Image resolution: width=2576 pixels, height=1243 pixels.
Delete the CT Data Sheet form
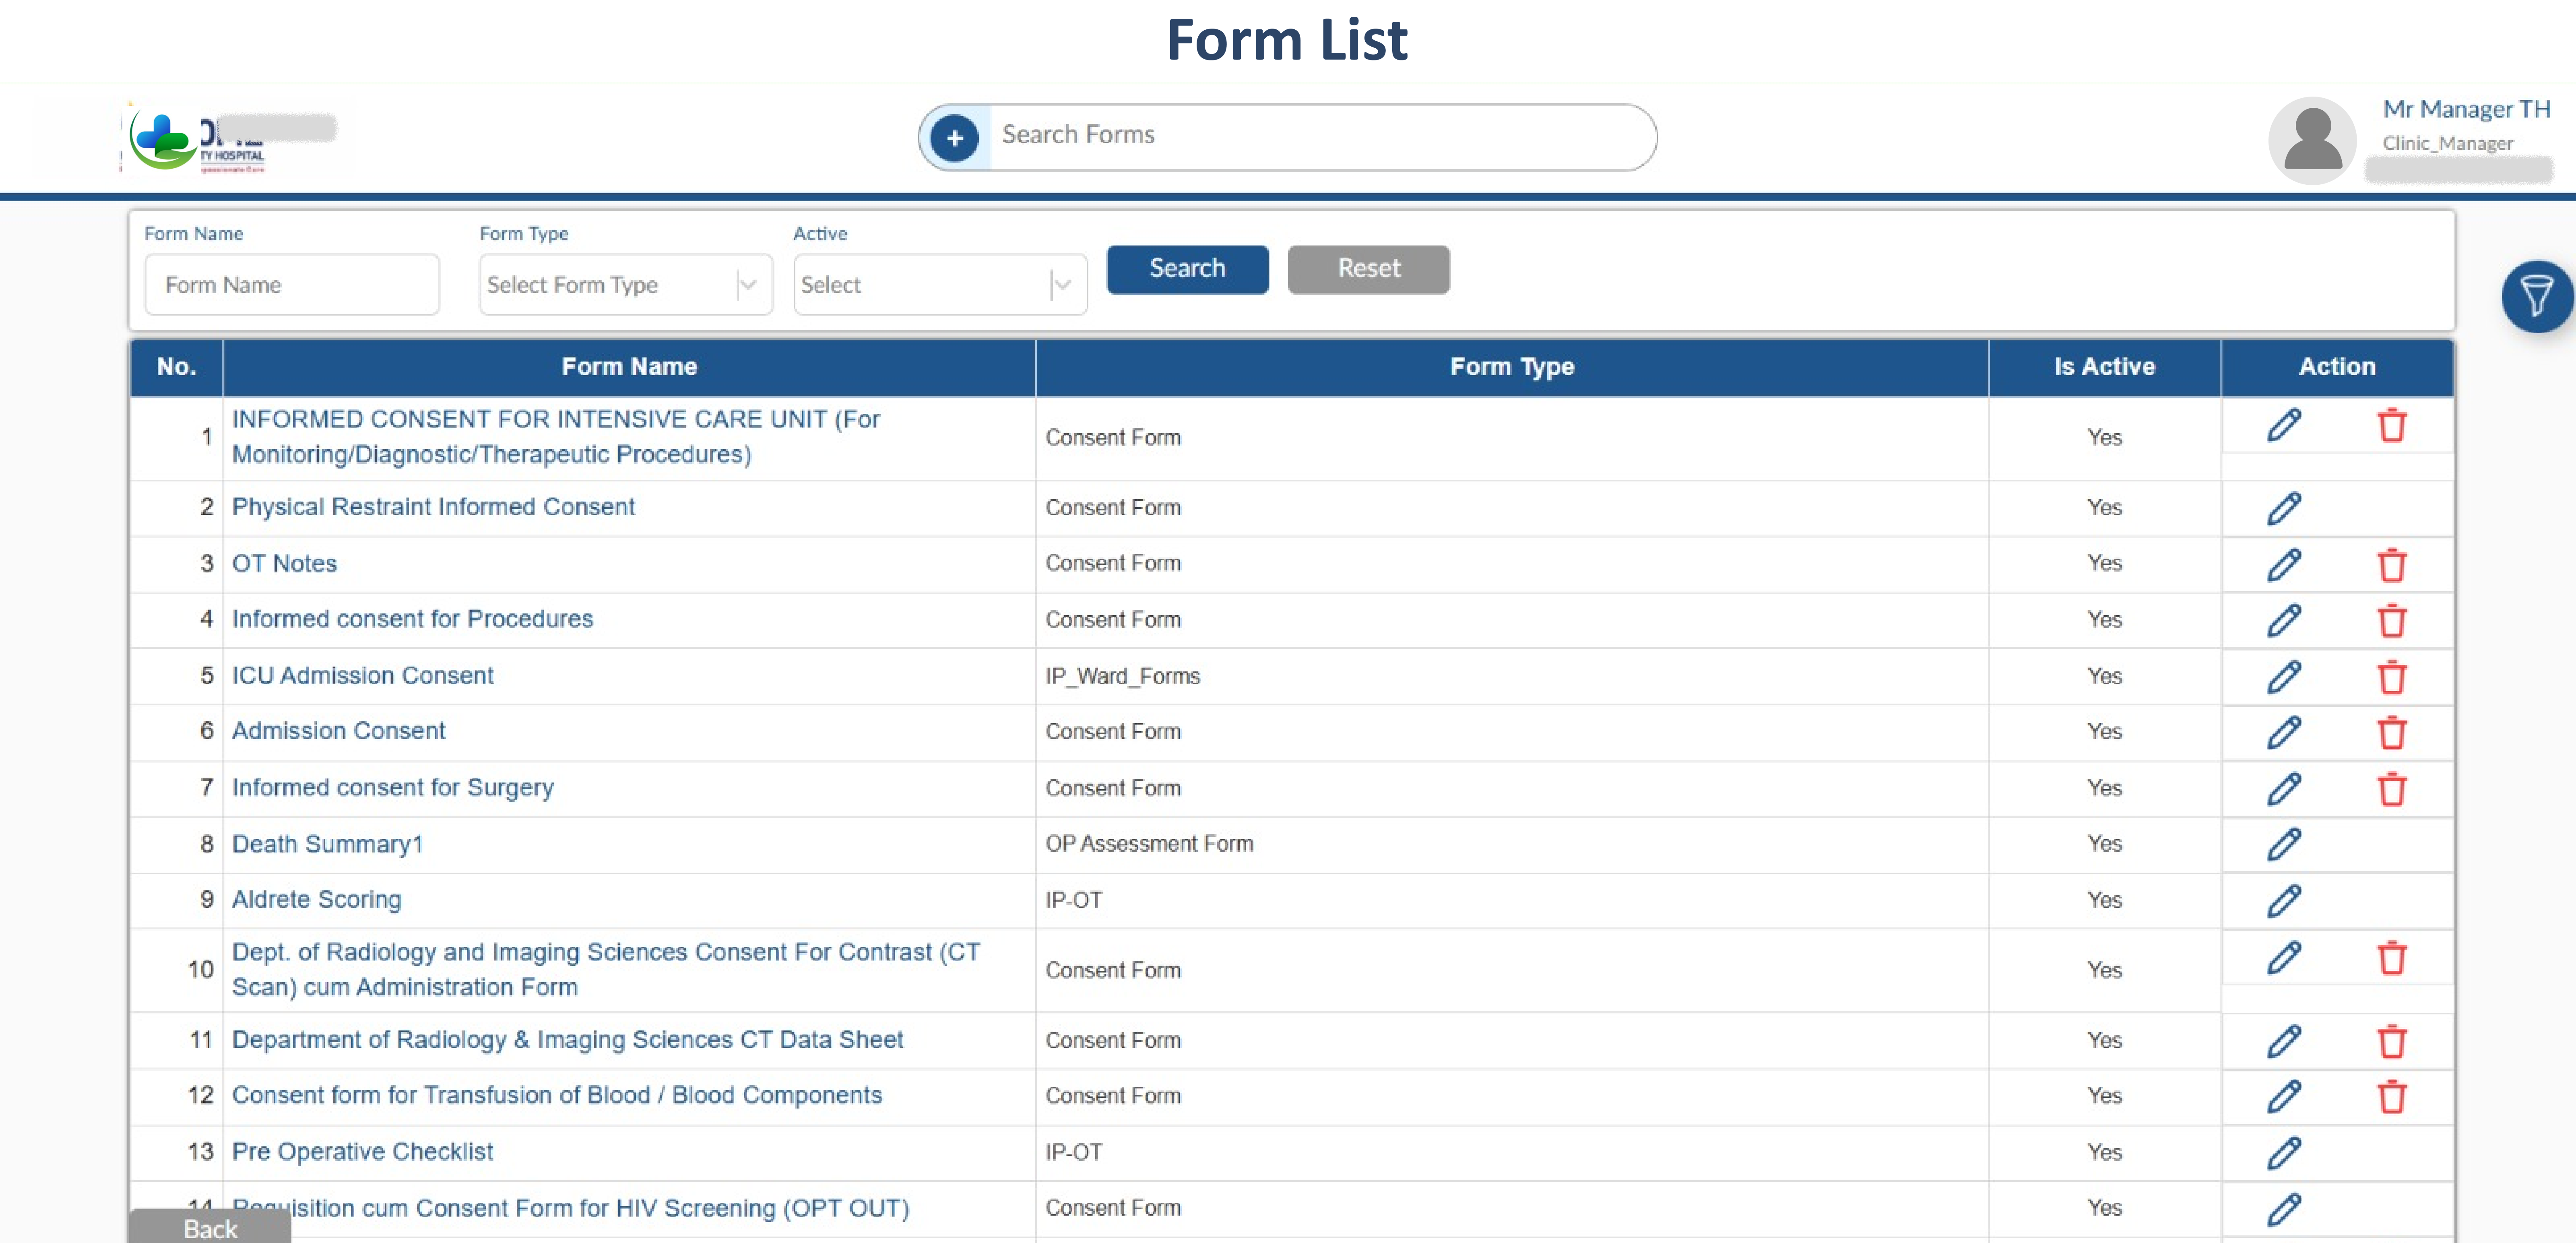(x=2392, y=1041)
